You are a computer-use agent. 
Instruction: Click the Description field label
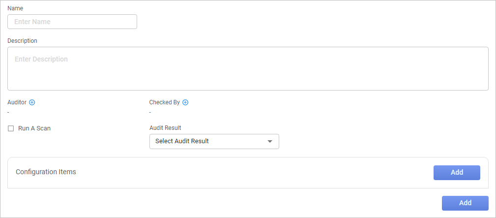click(22, 40)
